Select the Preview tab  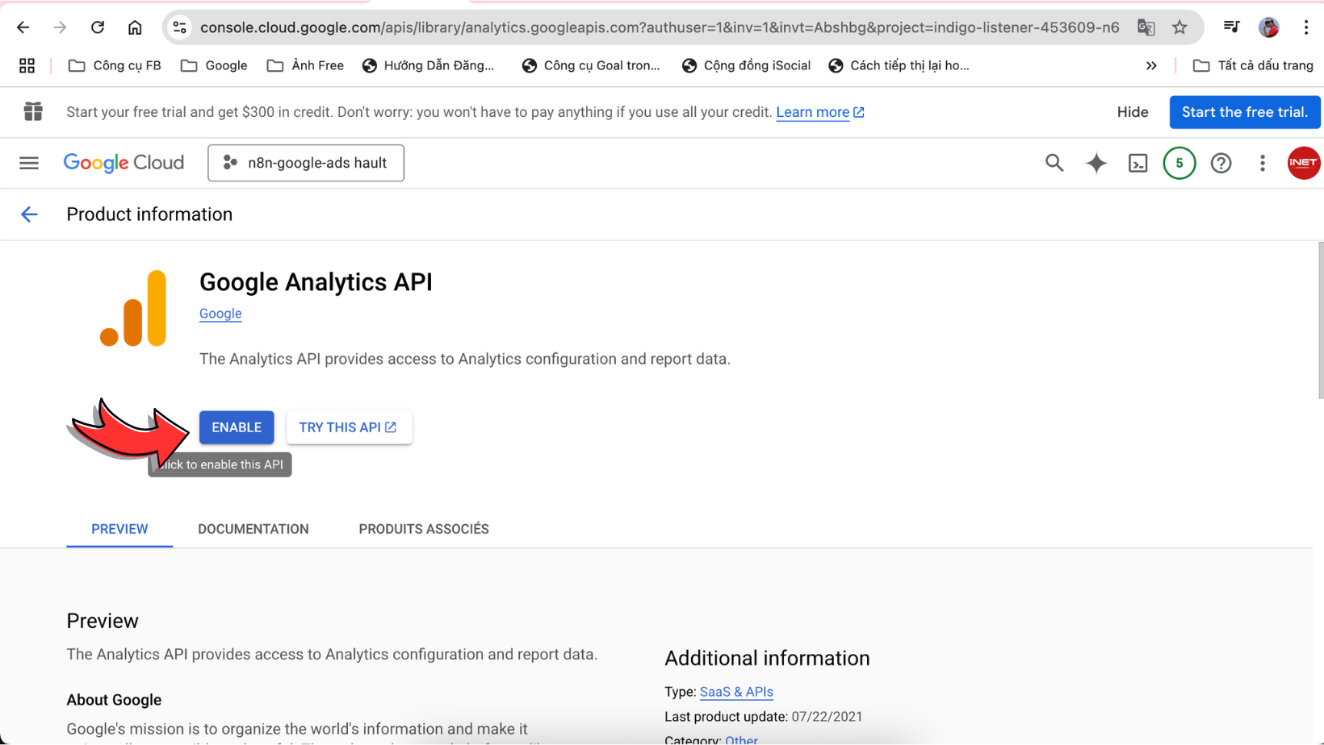tap(119, 529)
